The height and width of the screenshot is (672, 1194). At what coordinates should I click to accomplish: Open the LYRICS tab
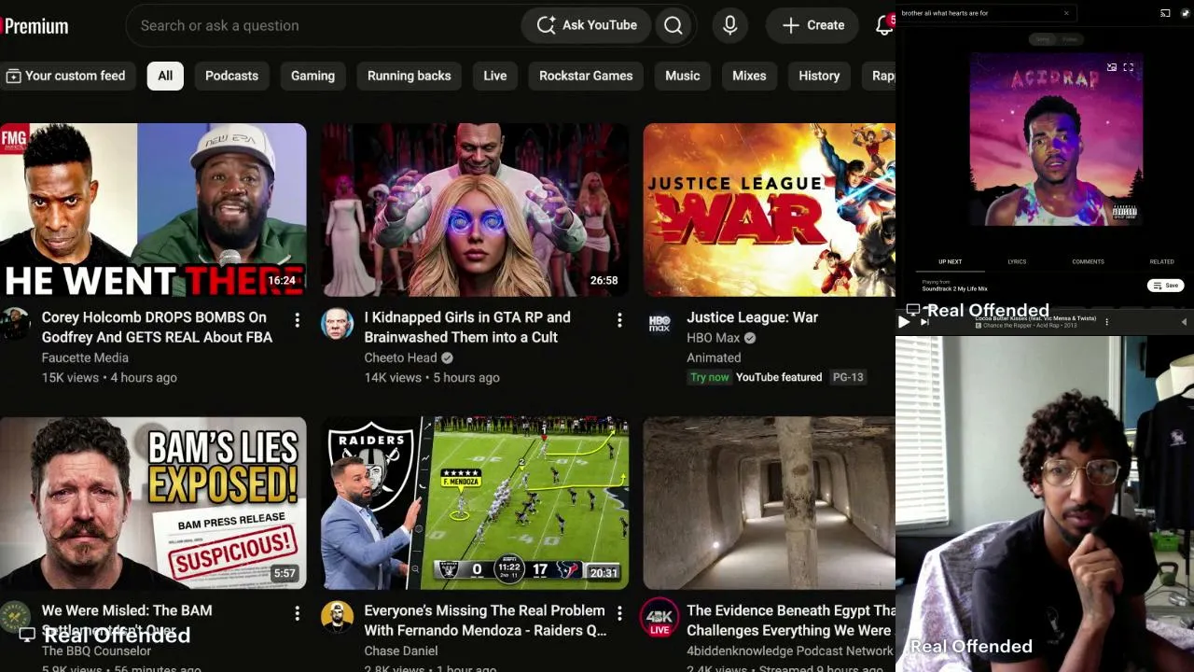click(x=1017, y=262)
